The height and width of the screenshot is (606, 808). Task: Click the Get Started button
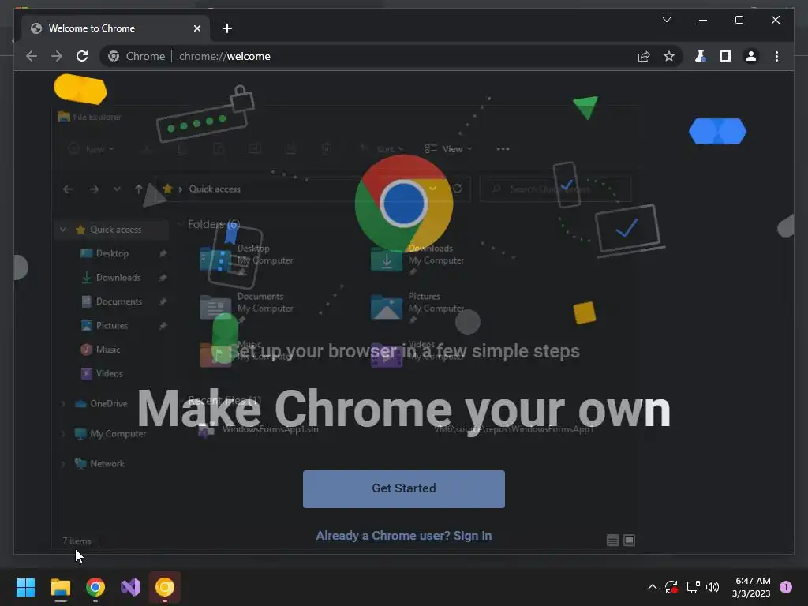click(x=404, y=489)
